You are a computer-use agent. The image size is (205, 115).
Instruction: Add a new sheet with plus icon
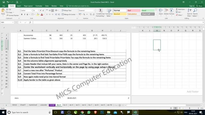click(x=119, y=105)
